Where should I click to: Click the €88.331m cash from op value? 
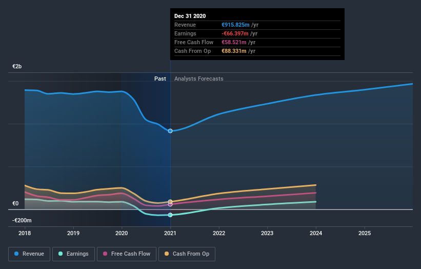pyautogui.click(x=234, y=51)
